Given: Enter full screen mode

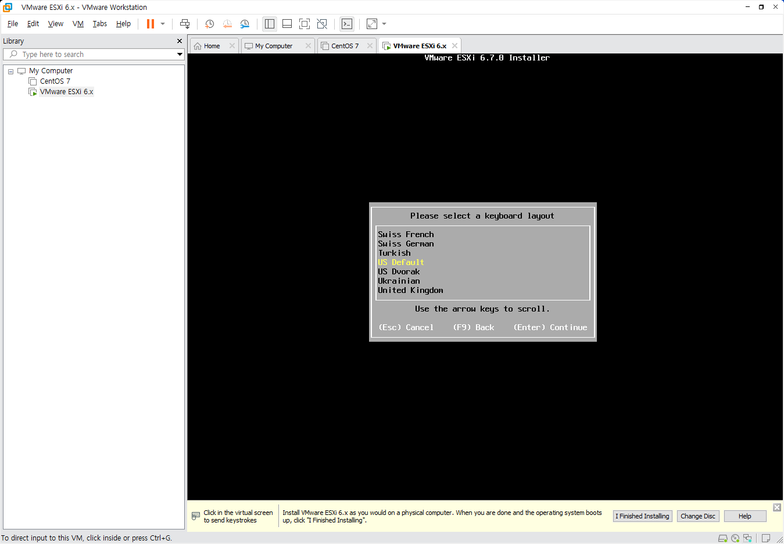Looking at the screenshot, I should point(305,24).
